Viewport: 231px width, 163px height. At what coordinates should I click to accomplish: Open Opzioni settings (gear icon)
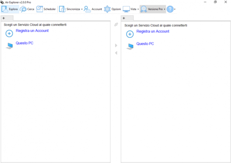(107, 9)
